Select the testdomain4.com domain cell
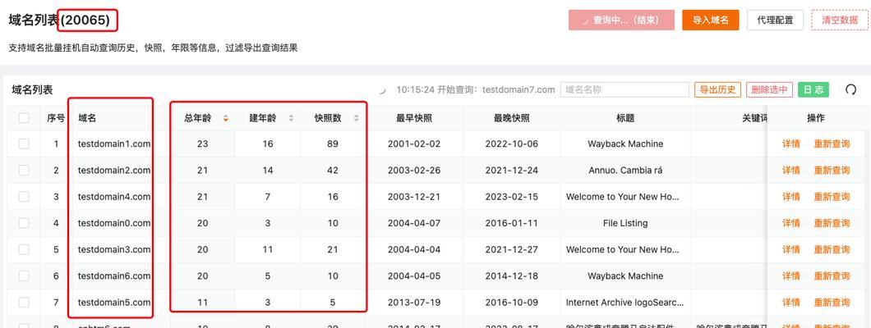The height and width of the screenshot is (328, 871). pyautogui.click(x=114, y=197)
